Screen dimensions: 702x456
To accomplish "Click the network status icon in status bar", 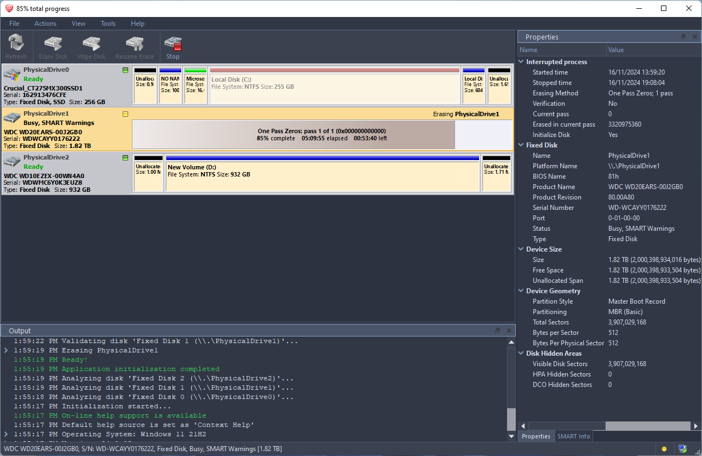I will point(682,449).
